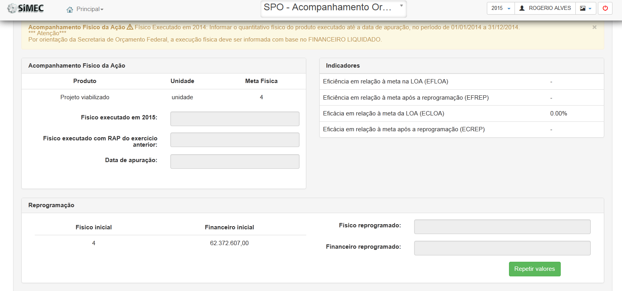Click the warning triangle icon in alert
This screenshot has width=622, height=291.
[x=130, y=27]
